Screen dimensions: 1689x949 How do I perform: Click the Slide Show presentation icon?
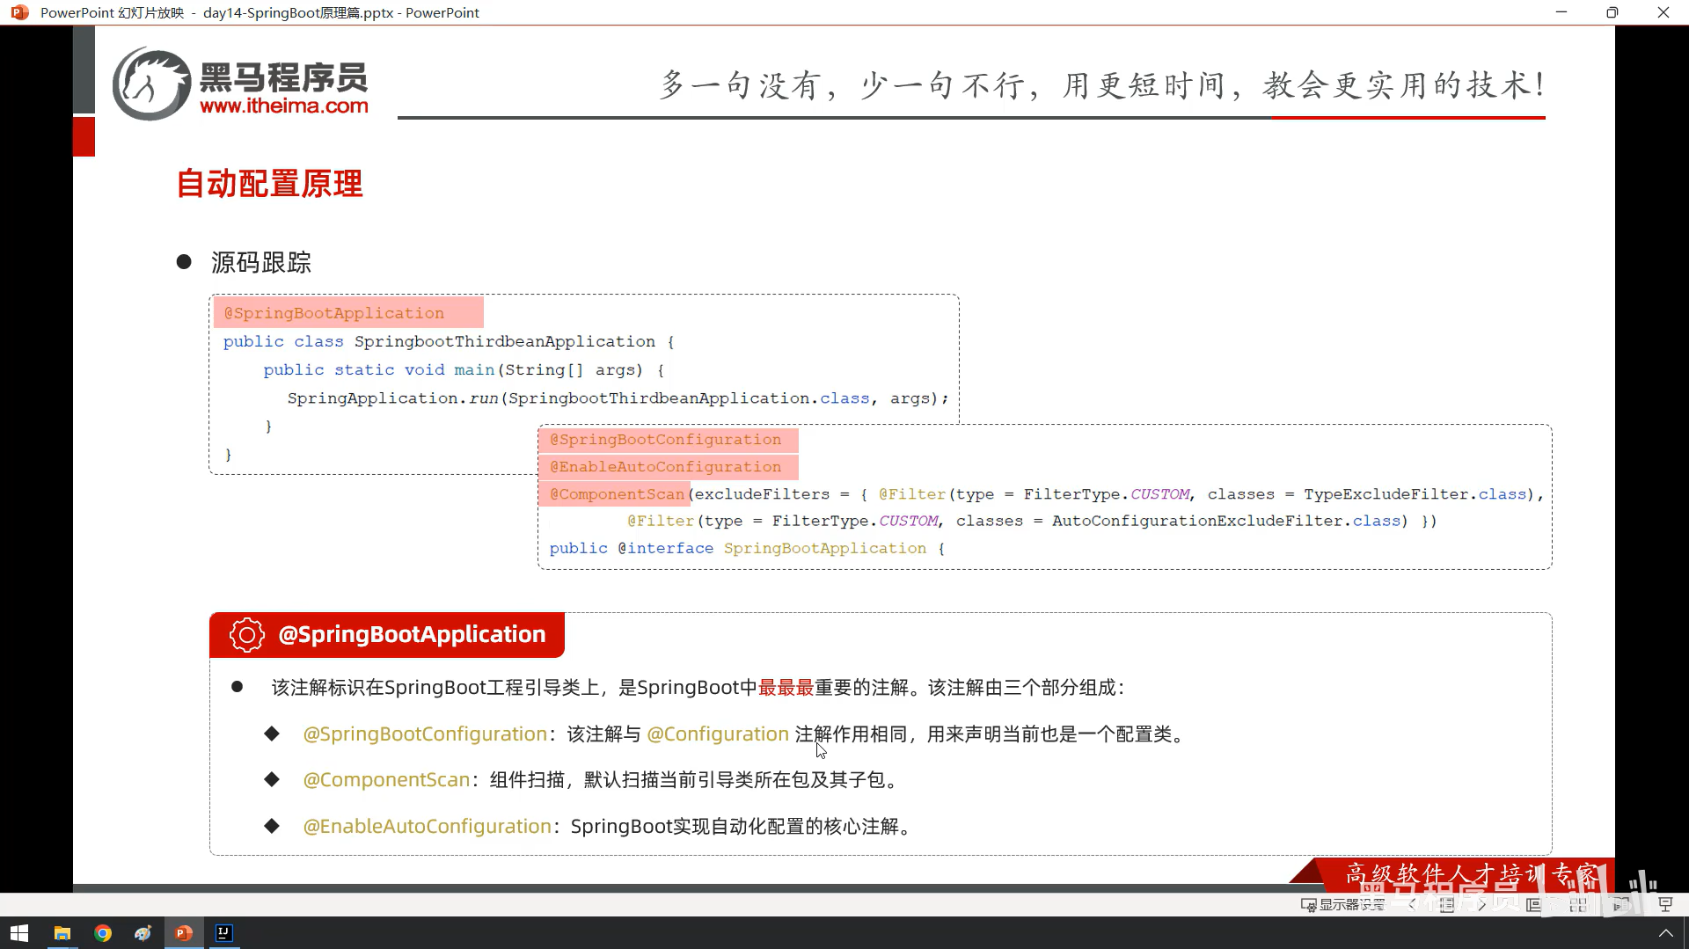[1665, 904]
